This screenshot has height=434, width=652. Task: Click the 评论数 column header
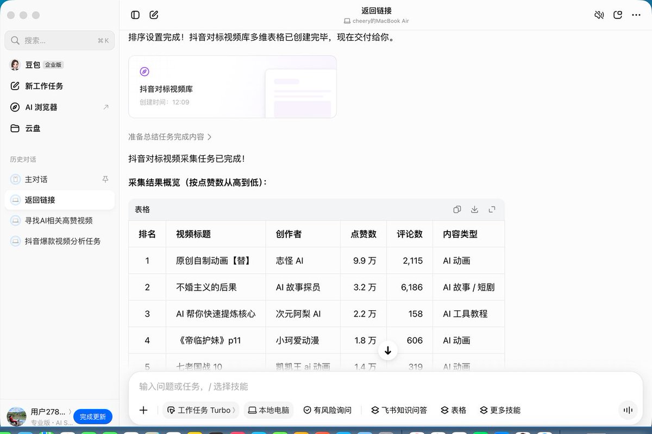pyautogui.click(x=410, y=234)
